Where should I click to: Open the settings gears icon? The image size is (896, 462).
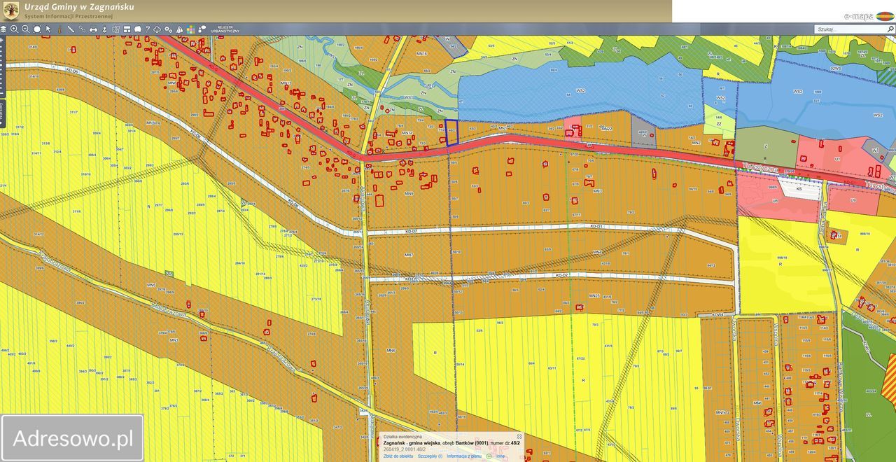click(168, 29)
